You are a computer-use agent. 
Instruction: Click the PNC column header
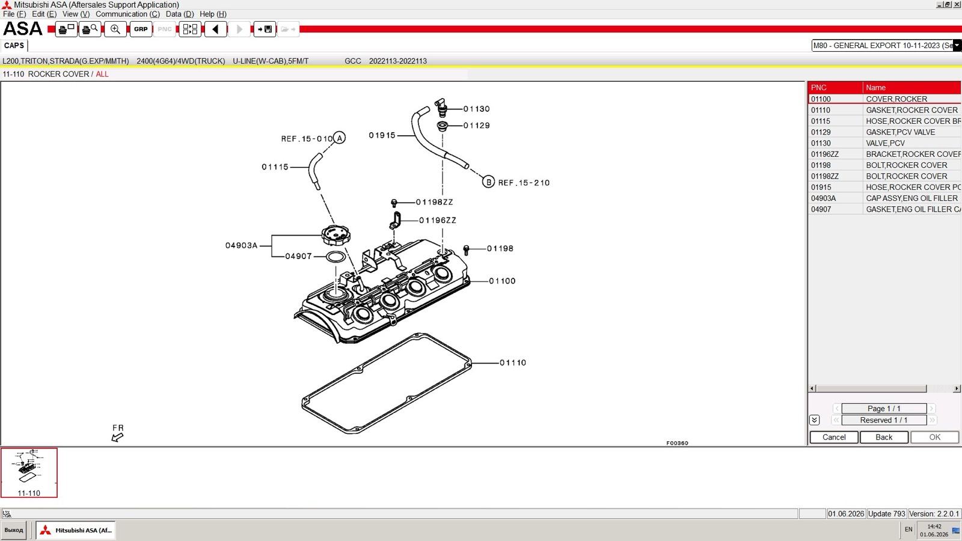pos(835,88)
